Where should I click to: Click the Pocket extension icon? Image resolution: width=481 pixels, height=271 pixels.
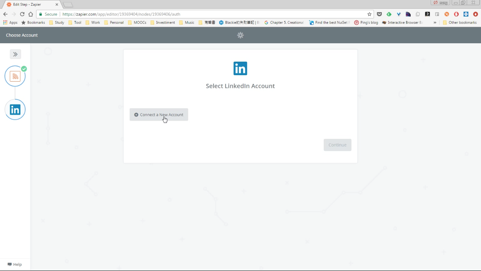point(379,14)
